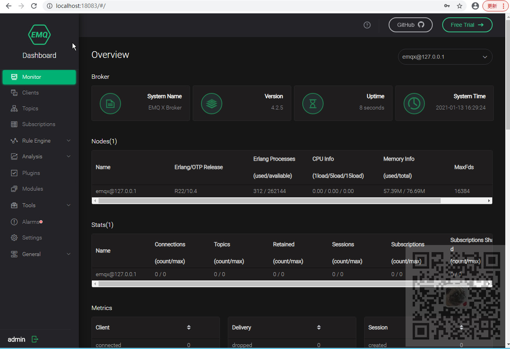
Task: Click the browser back arrow
Action: (9, 6)
